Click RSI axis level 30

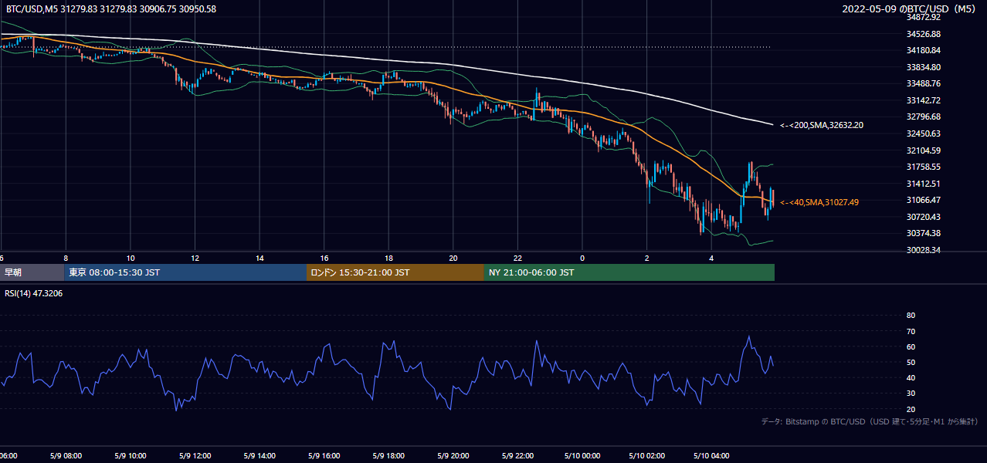click(911, 394)
